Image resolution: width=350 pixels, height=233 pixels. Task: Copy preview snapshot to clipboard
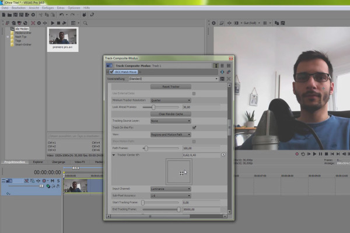[x=276, y=23]
